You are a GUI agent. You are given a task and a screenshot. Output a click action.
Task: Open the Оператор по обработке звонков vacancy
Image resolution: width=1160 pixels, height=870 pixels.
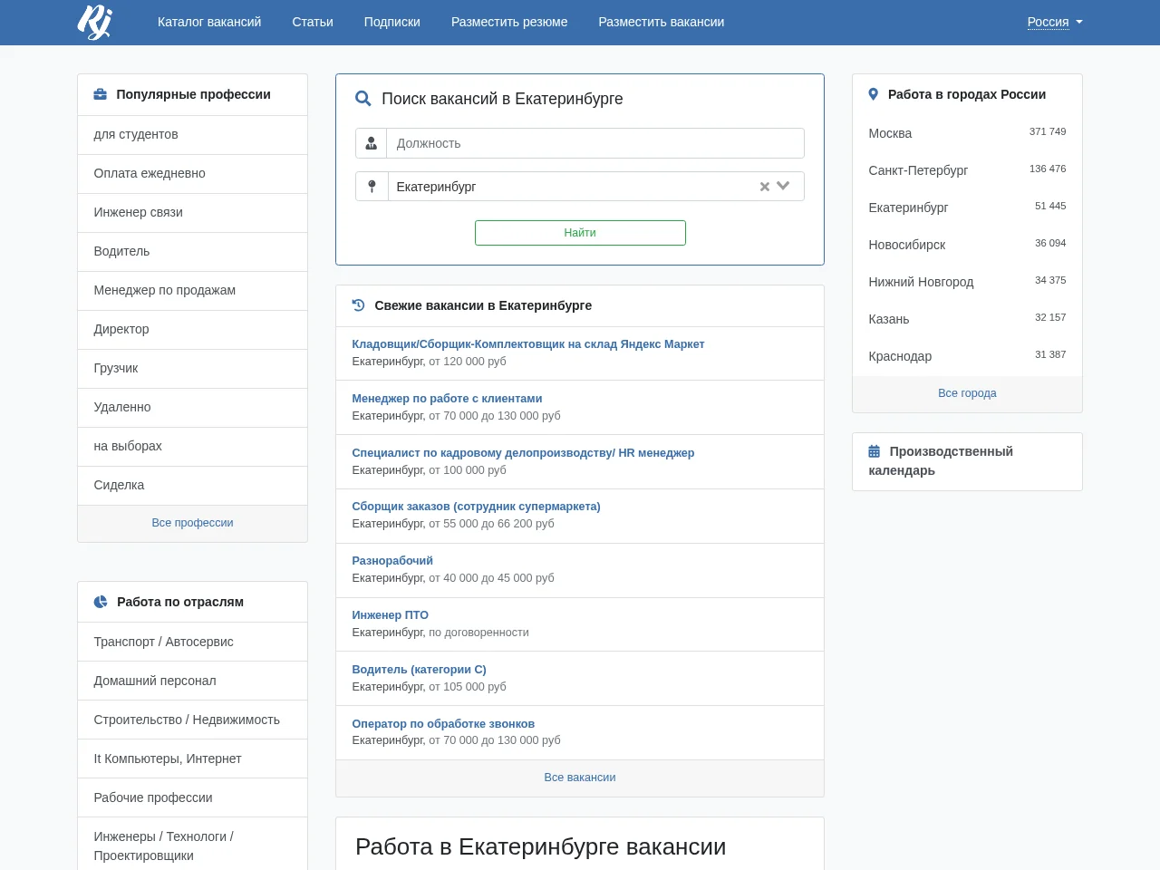tap(443, 724)
